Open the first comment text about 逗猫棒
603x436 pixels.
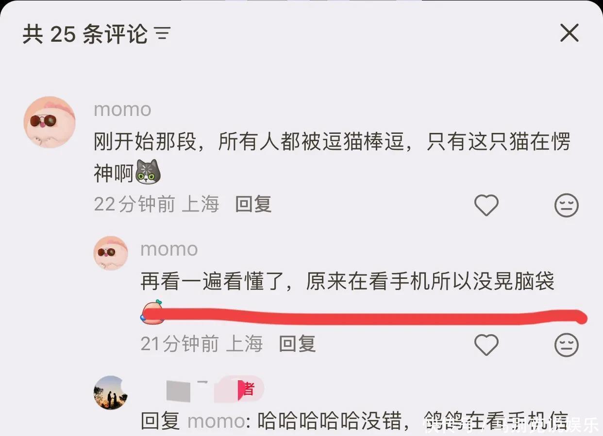pos(332,157)
